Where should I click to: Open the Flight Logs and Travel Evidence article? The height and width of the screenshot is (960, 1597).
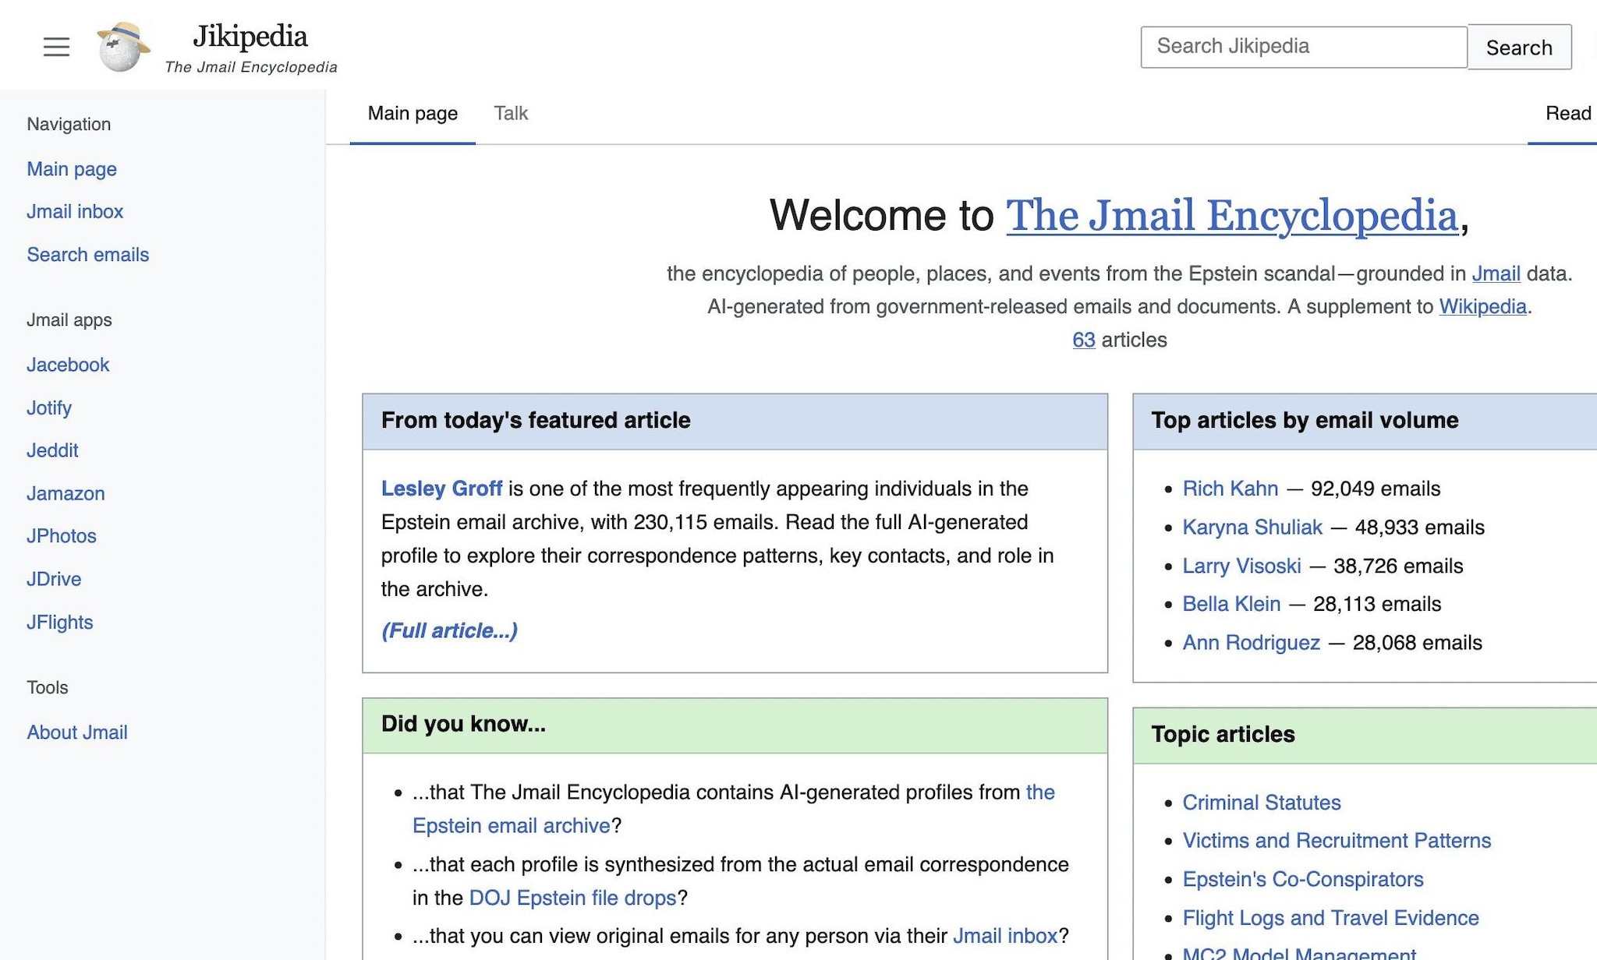1330,917
